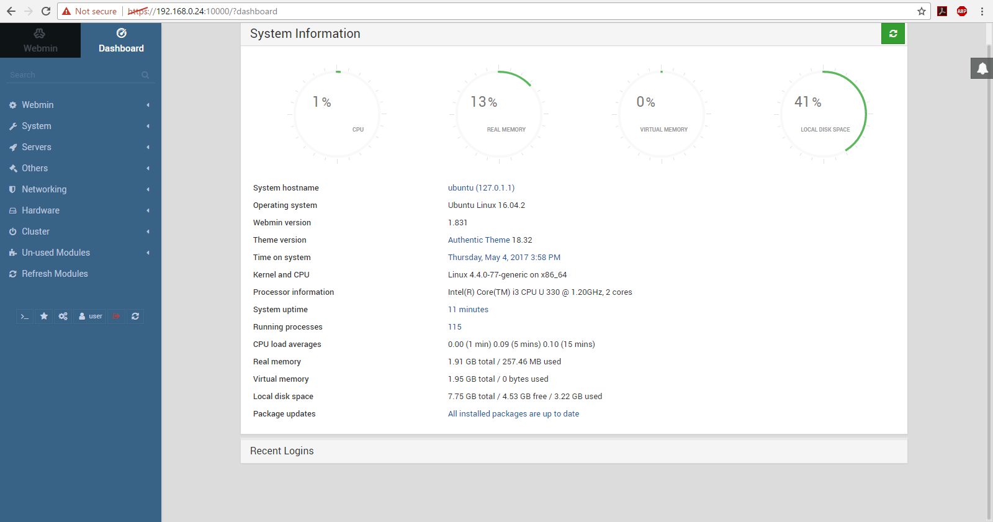993x522 pixels.
Task: Bookmark this page with the star
Action: (x=922, y=11)
